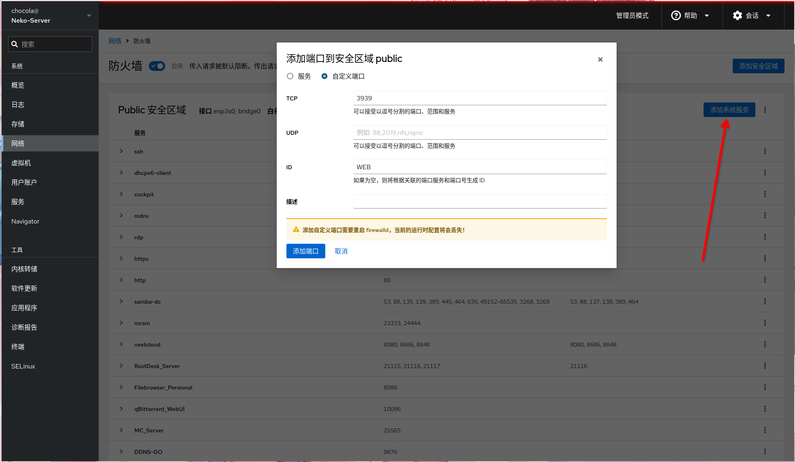Open kebab menu for nextcloud row
The width and height of the screenshot is (795, 462).
[765, 344]
